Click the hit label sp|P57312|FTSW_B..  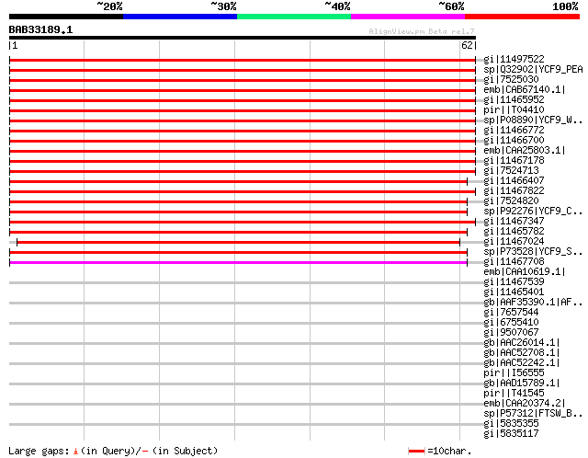point(533,414)
